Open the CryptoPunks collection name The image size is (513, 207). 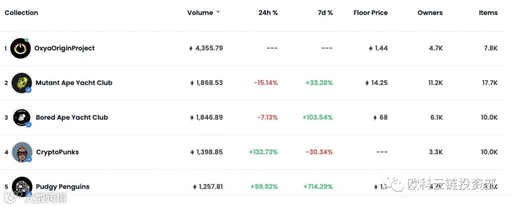coord(57,152)
